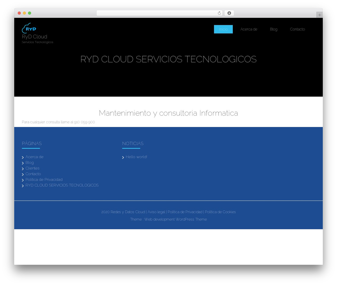Add a new browser tab
Viewport: 337px width, 285px height.
319,15
